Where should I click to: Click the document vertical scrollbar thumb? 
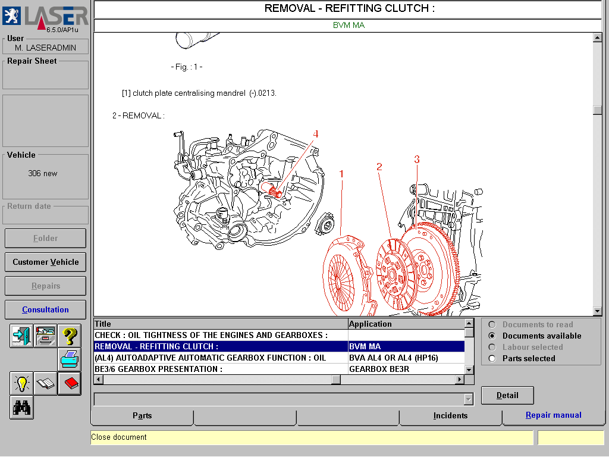coord(597,110)
